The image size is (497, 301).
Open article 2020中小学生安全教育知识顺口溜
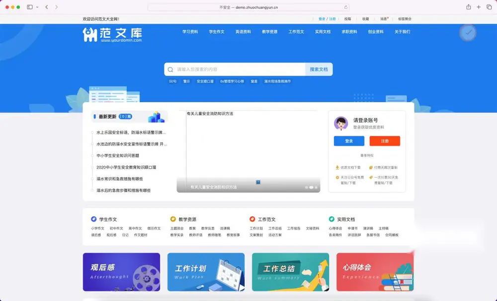coord(126,167)
